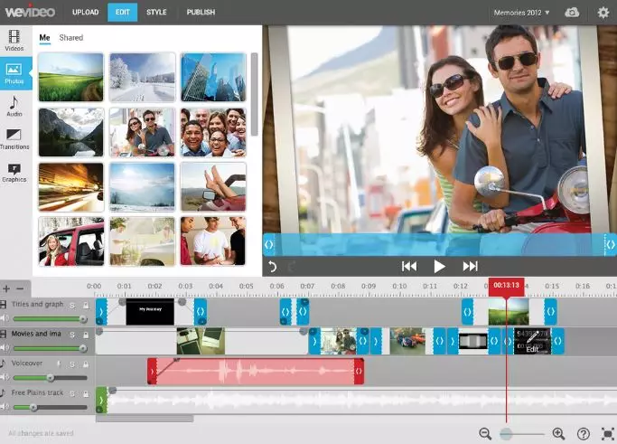Click the redo arrow below preview

point(291,267)
